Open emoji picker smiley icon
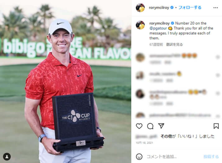The image size is (222, 163). click(139, 157)
